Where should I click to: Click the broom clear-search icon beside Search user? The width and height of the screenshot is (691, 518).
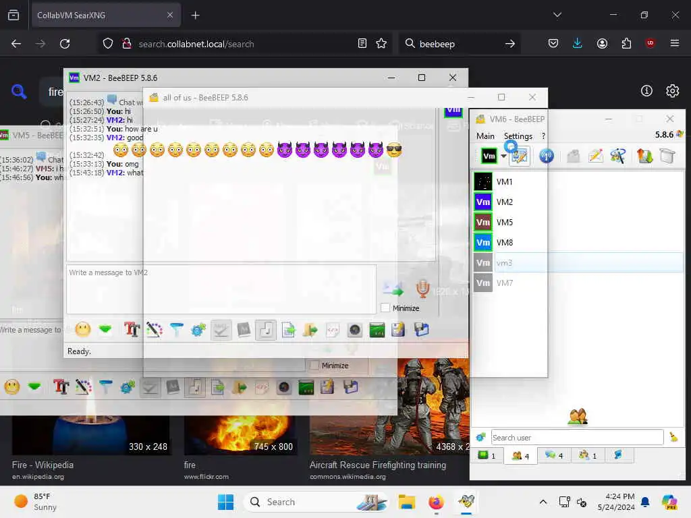674,437
